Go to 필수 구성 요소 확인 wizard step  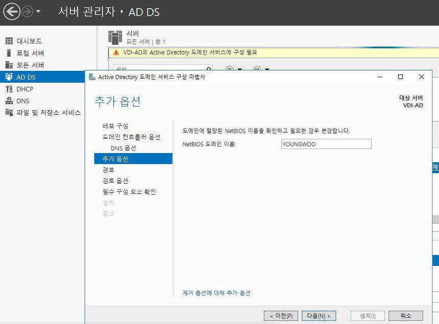point(129,192)
